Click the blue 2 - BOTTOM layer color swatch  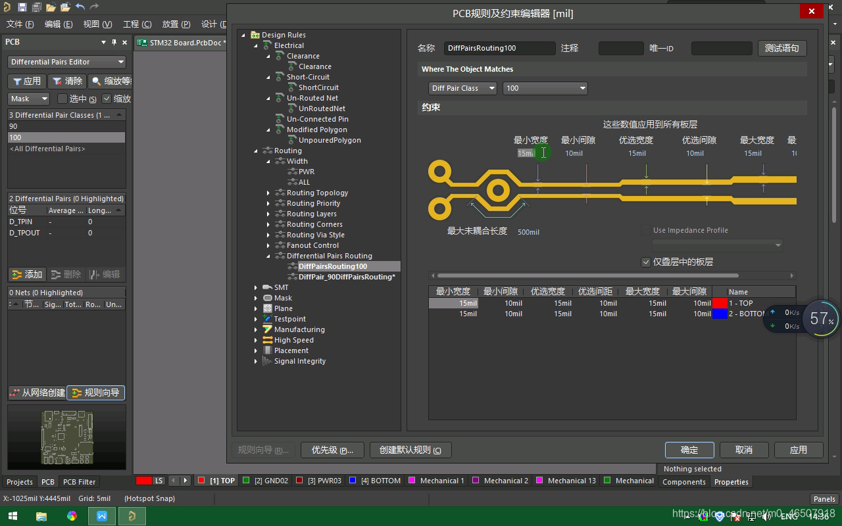point(720,314)
